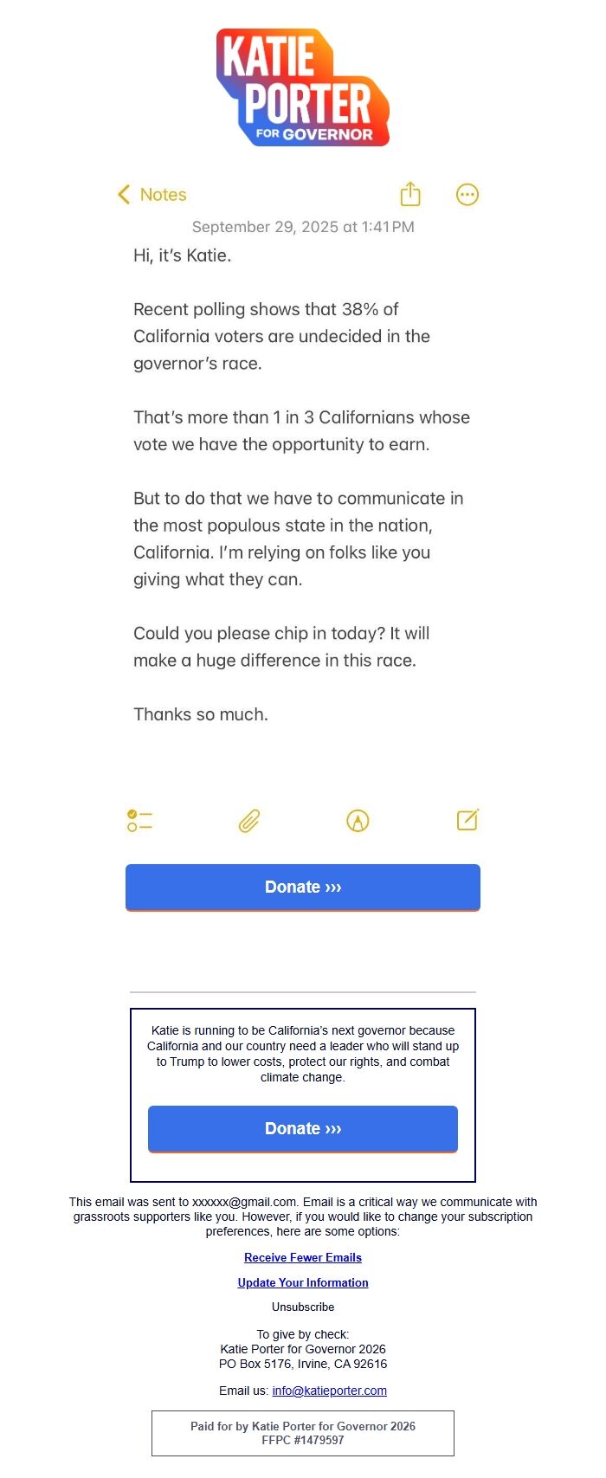Viewport: 606px width, 1478px height.
Task: Click the info@katieporter.com email link
Action: click(329, 1391)
